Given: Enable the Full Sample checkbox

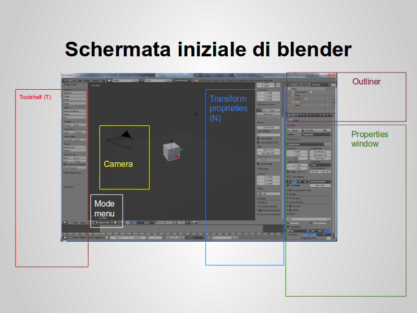Looking at the screenshot, I should point(288,185).
